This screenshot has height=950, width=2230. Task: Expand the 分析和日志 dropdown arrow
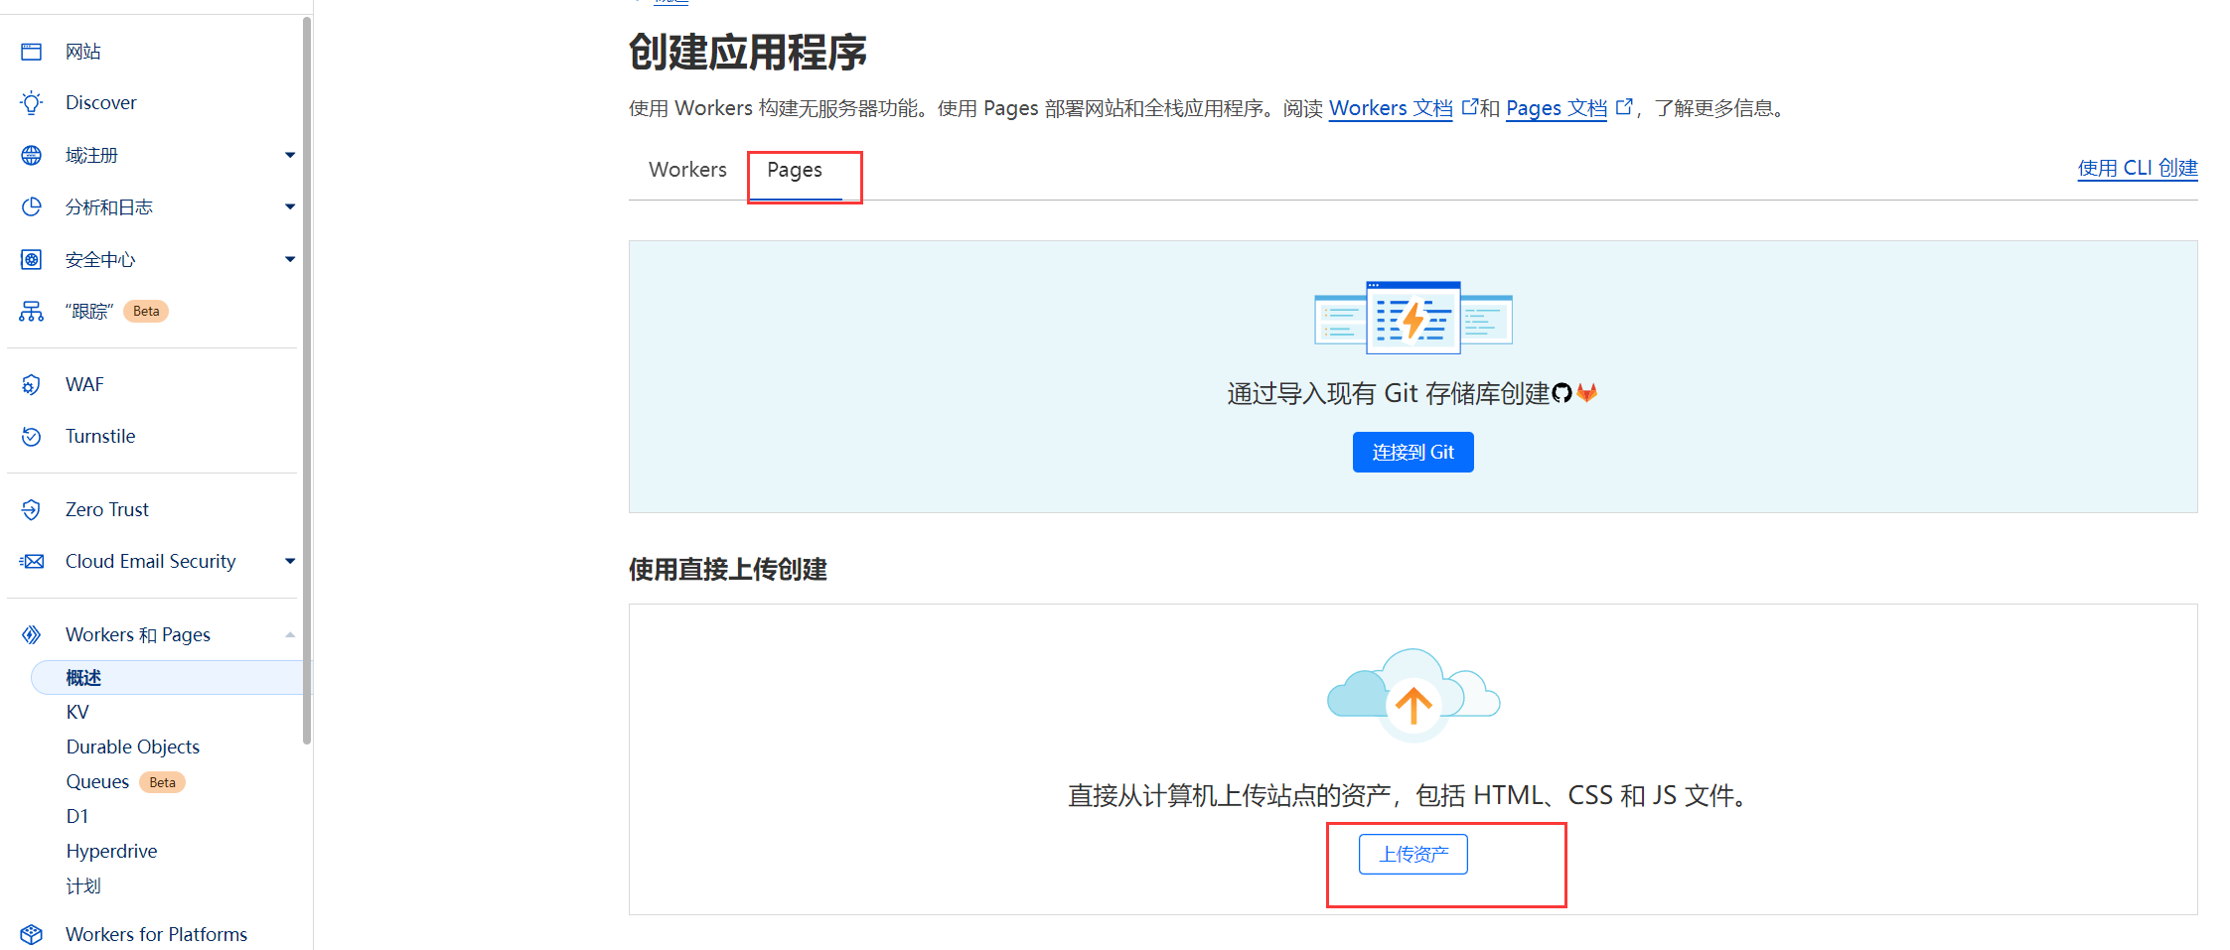(x=290, y=206)
